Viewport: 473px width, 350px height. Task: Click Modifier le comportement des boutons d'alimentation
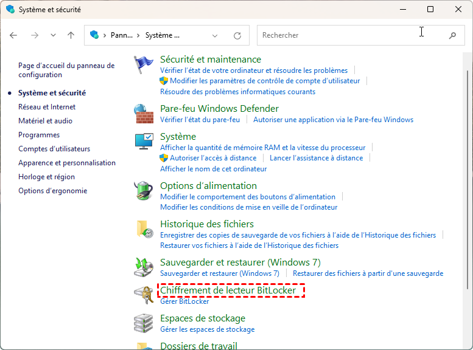(x=248, y=197)
